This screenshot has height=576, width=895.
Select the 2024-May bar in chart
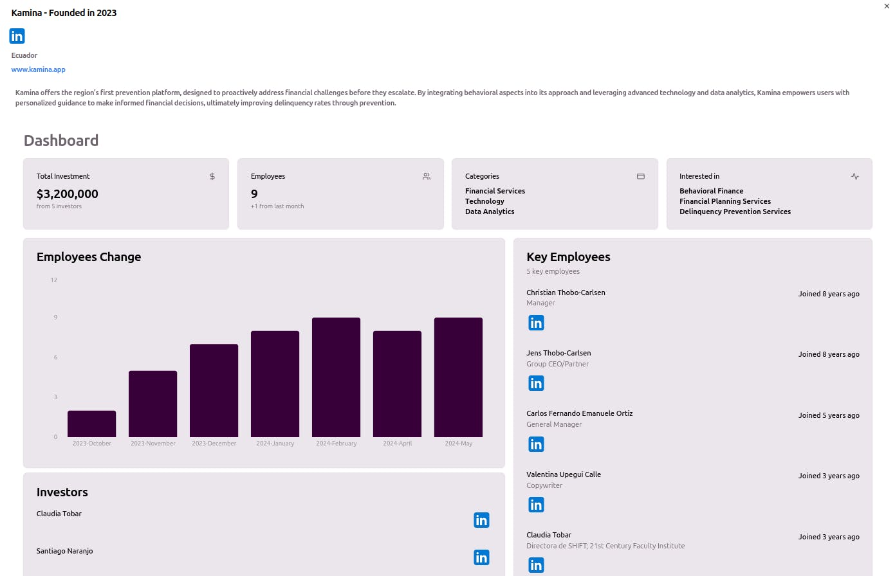coord(459,377)
